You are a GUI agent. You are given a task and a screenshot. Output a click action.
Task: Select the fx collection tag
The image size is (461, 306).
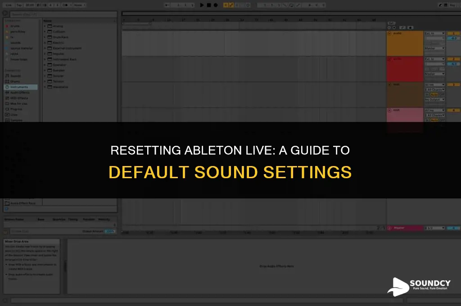pos(9,37)
